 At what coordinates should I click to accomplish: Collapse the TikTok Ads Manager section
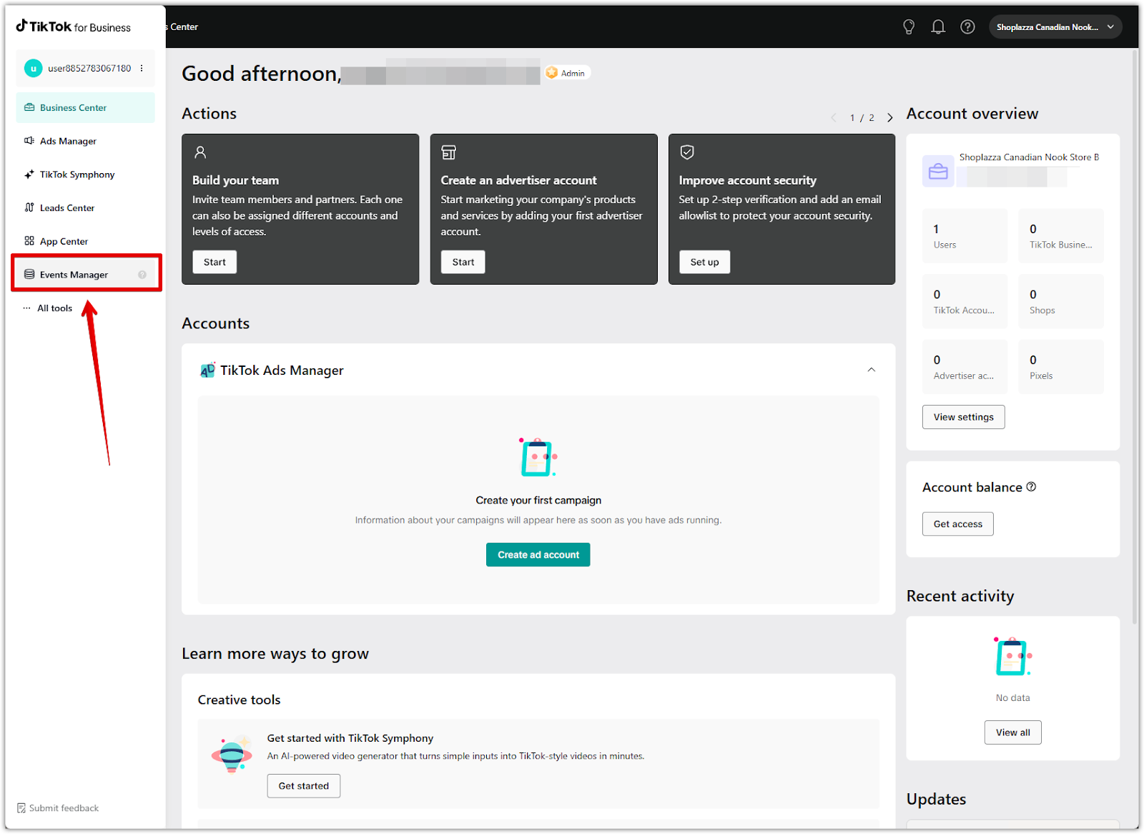(x=871, y=370)
